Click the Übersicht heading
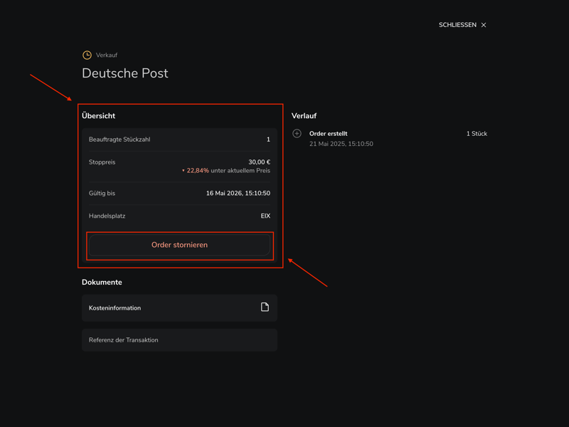Image resolution: width=569 pixels, height=427 pixels. (98, 116)
